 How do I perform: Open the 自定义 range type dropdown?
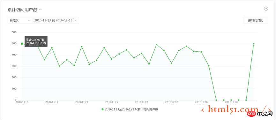[x=20, y=20]
